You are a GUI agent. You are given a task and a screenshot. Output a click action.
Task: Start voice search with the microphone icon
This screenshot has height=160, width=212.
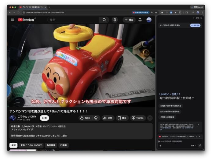click(115, 20)
